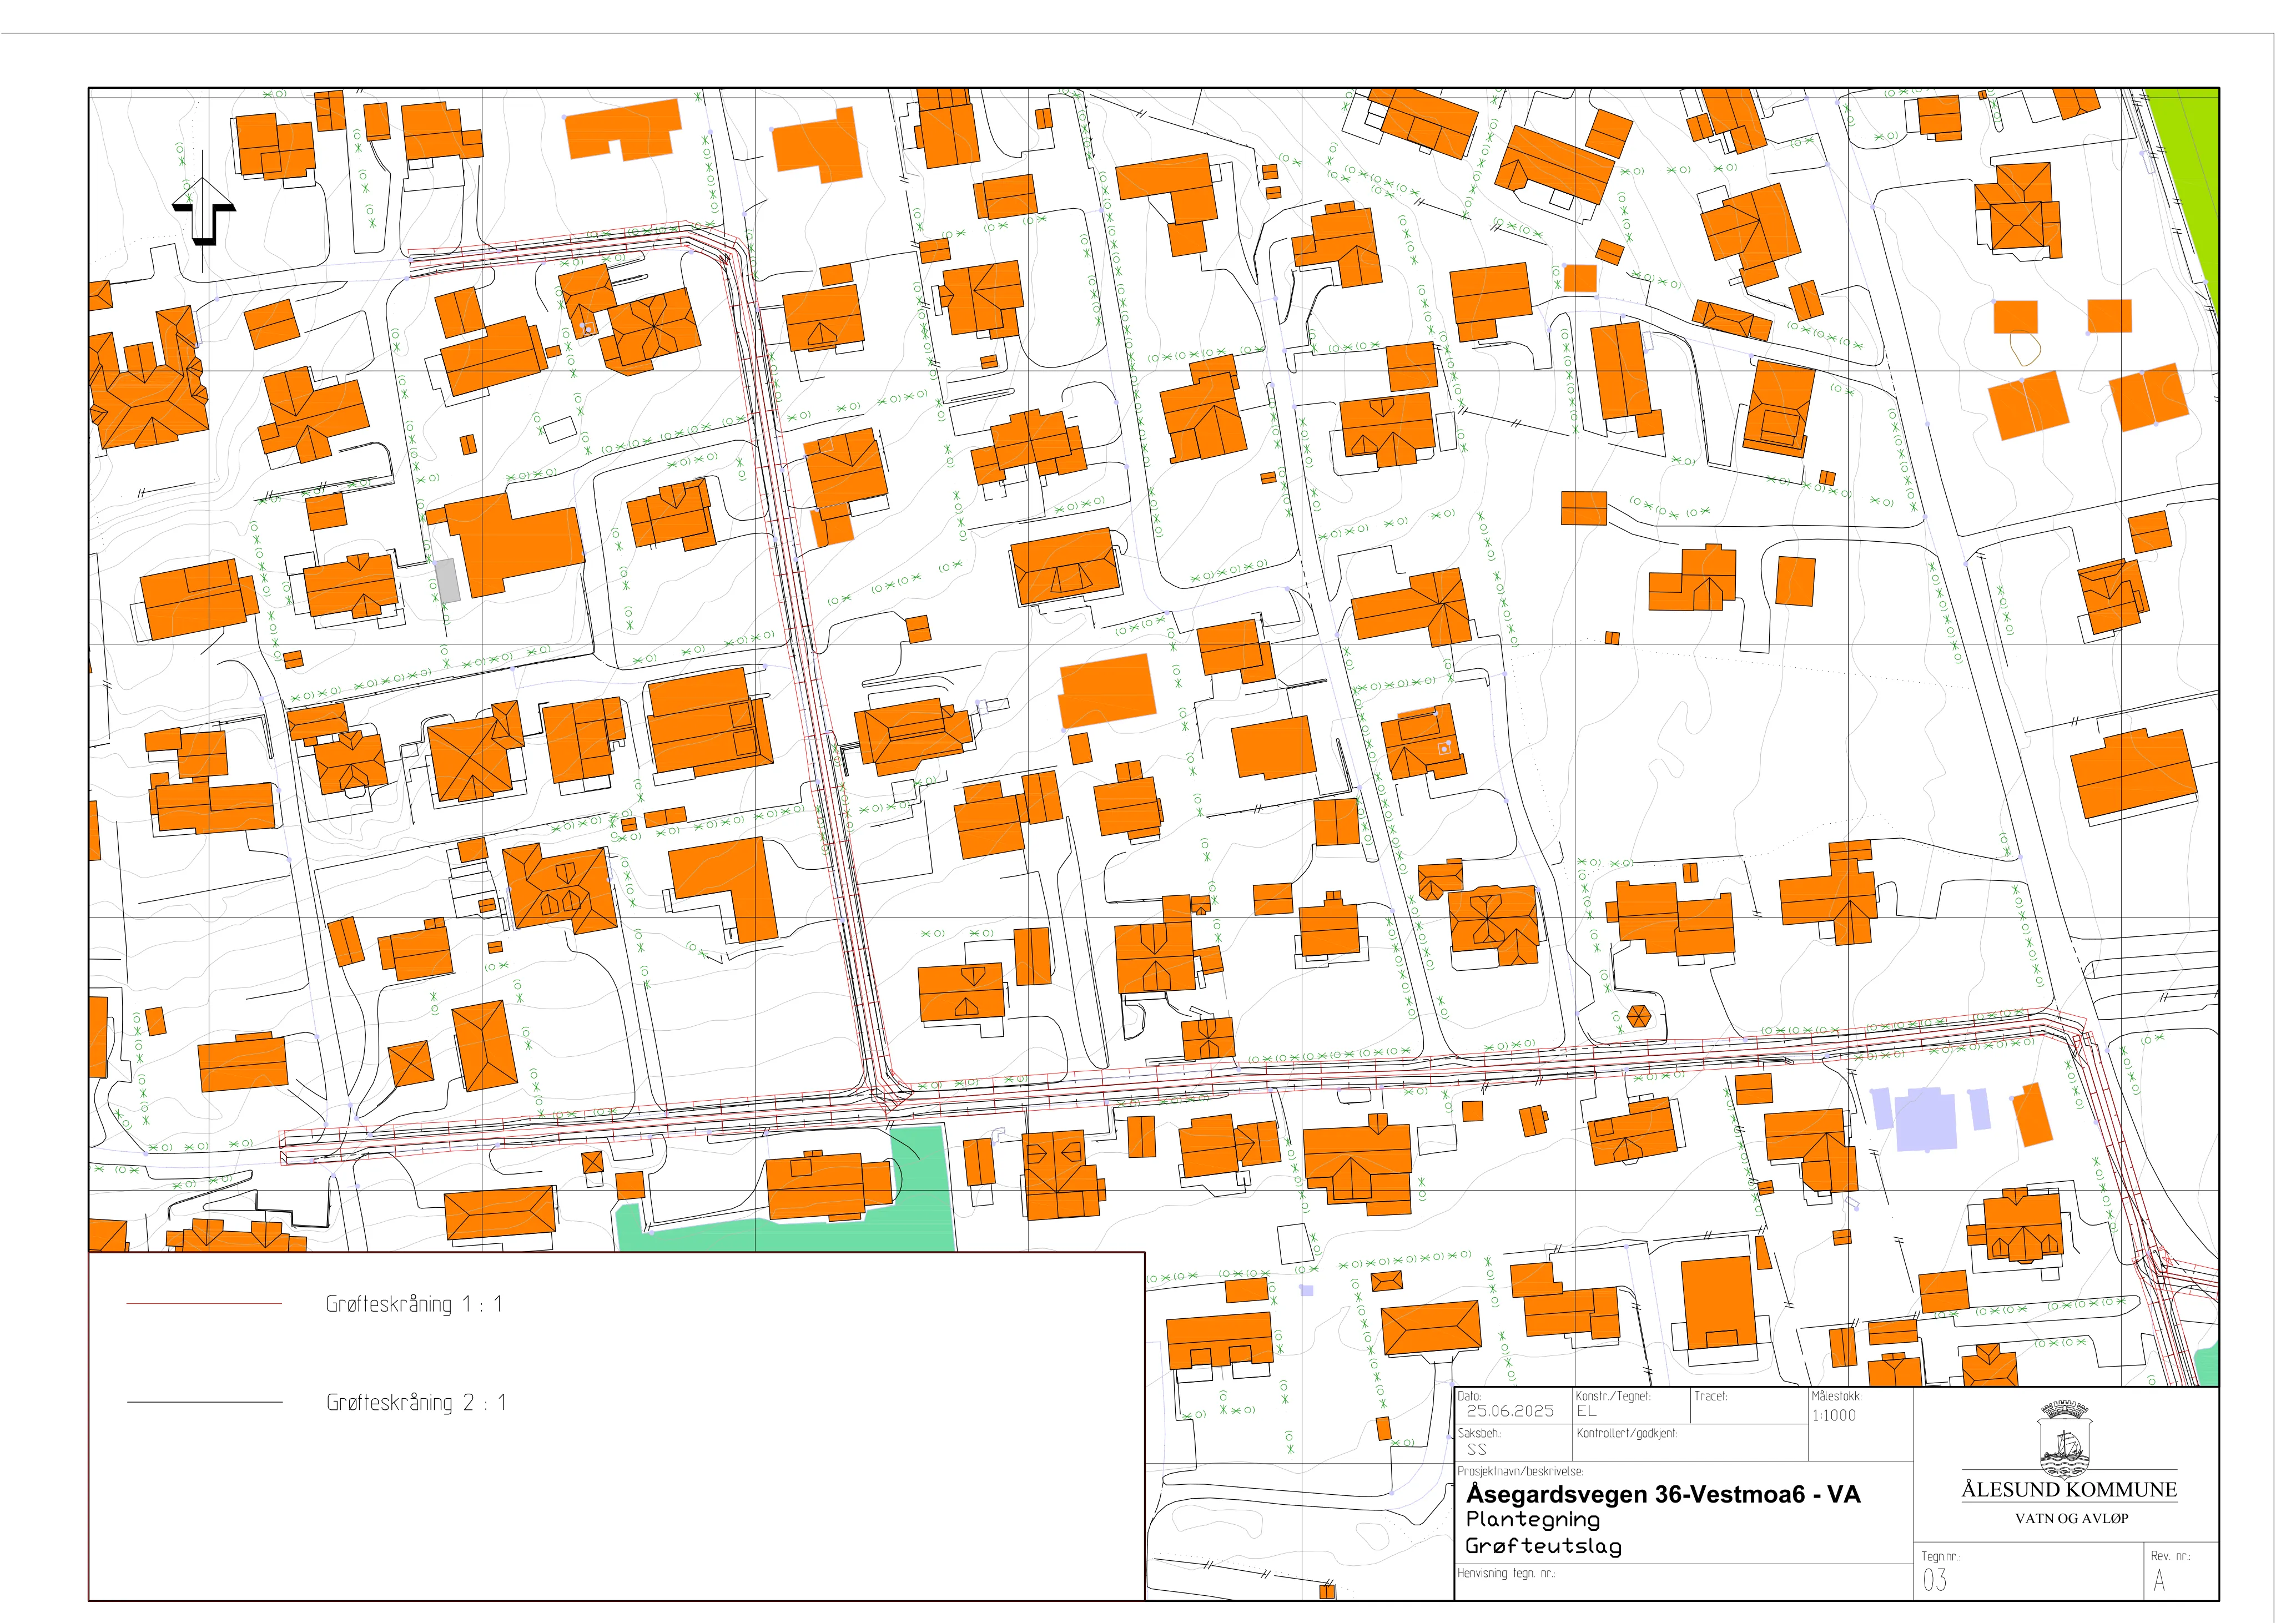Select the 'Plantegning' description line

click(x=1533, y=1520)
